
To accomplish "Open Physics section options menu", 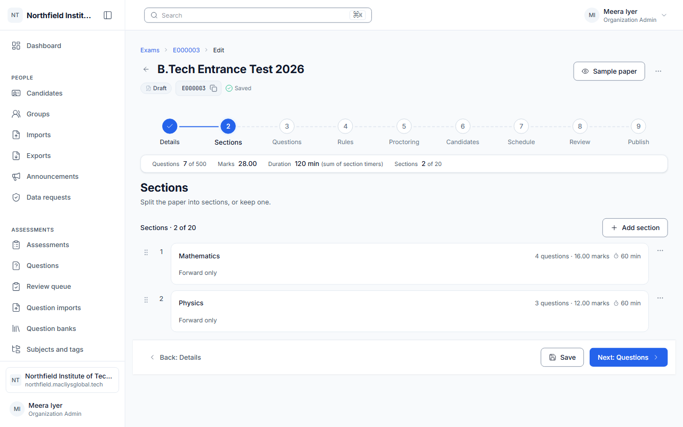I will (x=660, y=298).
